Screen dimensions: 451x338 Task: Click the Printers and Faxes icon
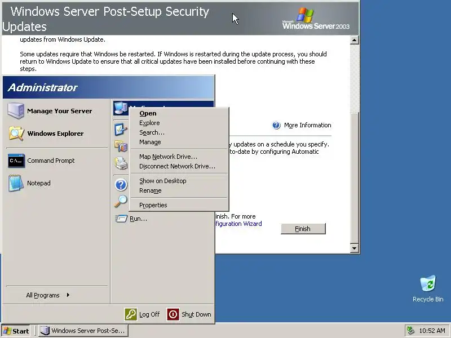(x=121, y=163)
